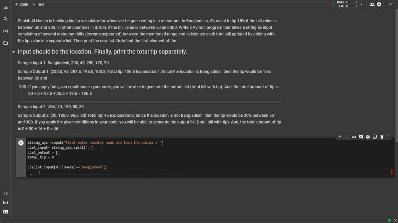Toggle header visibility with top-right chevron

coord(390,4)
